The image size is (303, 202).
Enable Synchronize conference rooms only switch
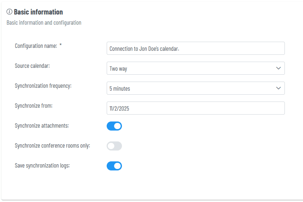pos(114,146)
